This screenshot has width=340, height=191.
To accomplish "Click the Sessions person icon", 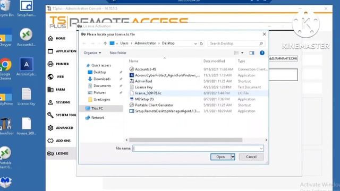I will 50,102.
